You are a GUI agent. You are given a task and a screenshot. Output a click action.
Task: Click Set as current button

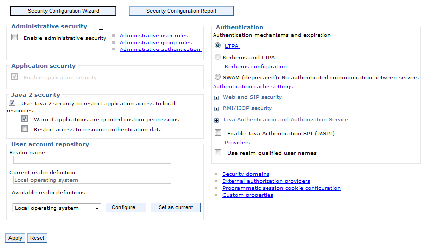point(175,208)
